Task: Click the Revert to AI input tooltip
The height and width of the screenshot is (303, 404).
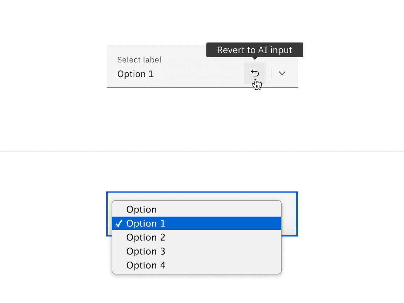Action: coord(254,50)
